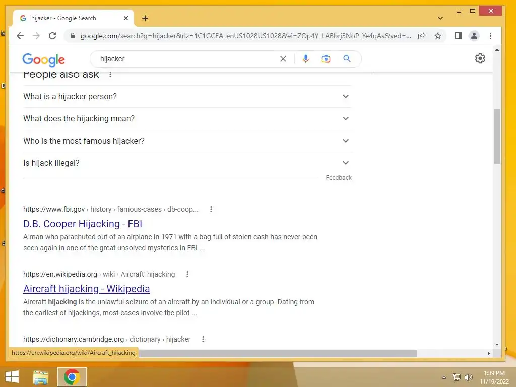The height and width of the screenshot is (387, 516).
Task: Click the vertical scrollbar thumb
Action: click(497, 136)
